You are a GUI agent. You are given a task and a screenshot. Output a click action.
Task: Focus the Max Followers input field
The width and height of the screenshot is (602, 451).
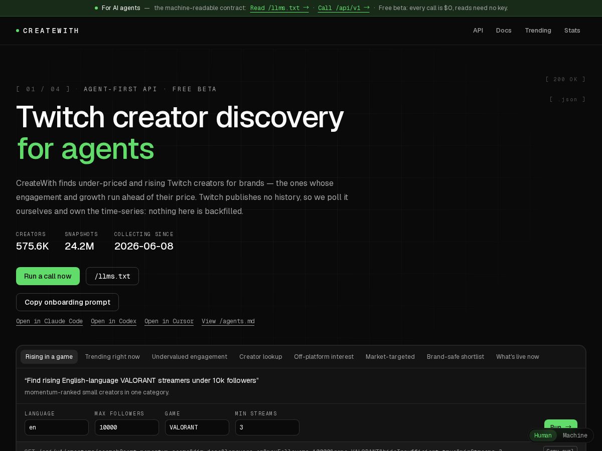[127, 427]
